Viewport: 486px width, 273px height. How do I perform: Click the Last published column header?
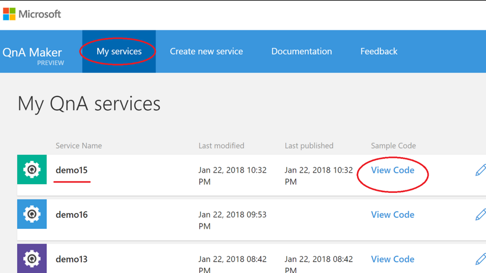tap(309, 145)
